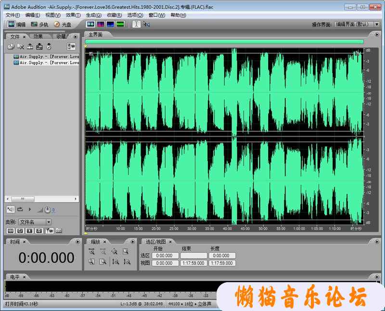Image resolution: width=385 pixels, height=311 pixels.
Task: Open the 选区/视图 panel options arrow
Action: coord(377,242)
